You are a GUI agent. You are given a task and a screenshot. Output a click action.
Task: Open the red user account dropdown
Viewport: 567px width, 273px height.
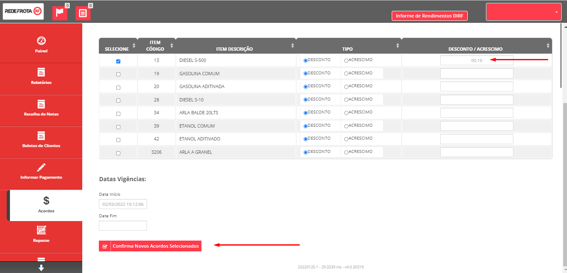click(524, 12)
